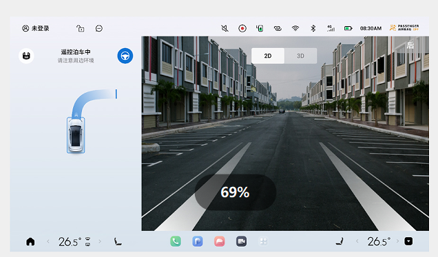Tap the white car in parking diagram
Image resolution: width=438 pixels, height=257 pixels.
click(76, 135)
